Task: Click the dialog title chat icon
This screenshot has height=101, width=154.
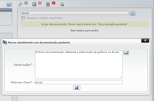Action: pos(5,42)
